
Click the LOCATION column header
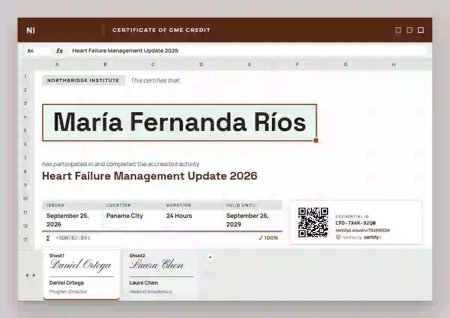tap(118, 205)
